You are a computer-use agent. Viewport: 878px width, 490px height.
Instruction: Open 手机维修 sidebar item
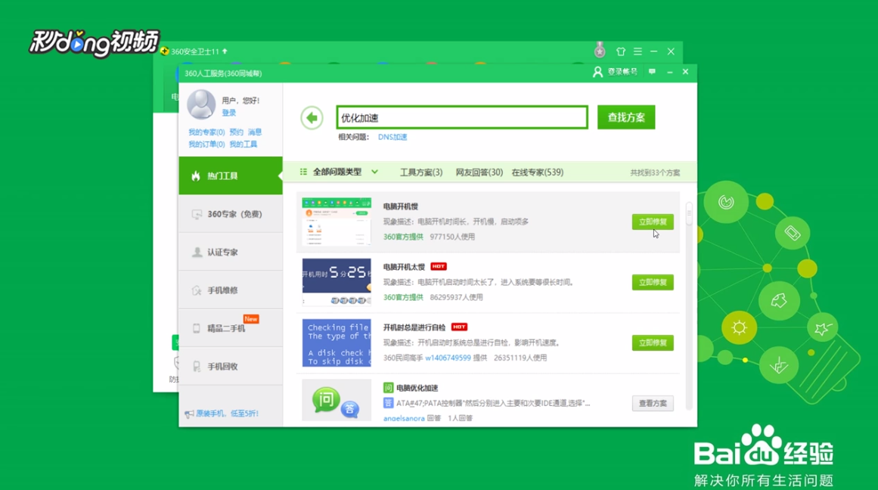(231, 290)
